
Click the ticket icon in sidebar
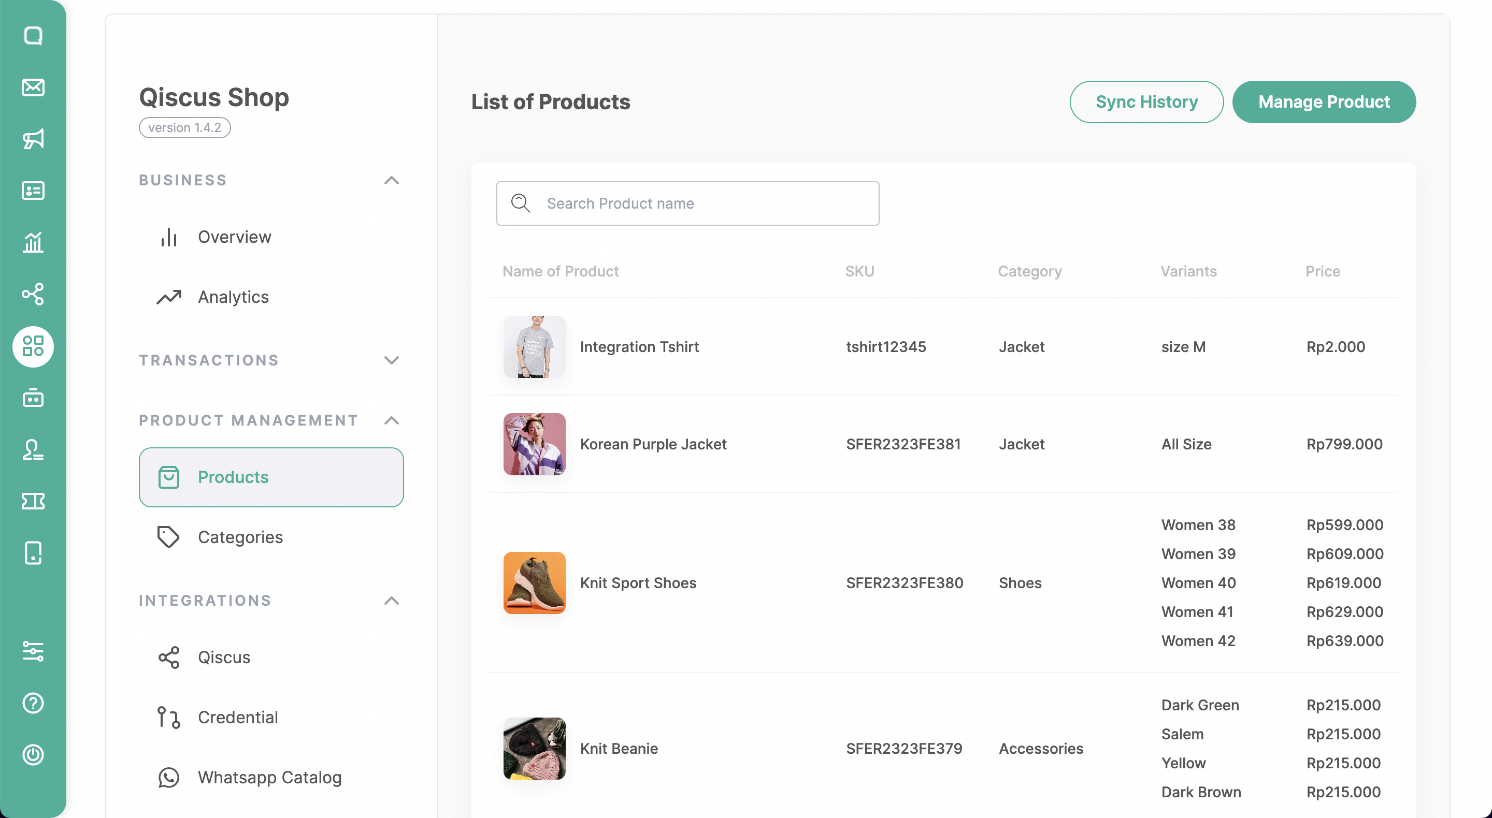pos(33,501)
